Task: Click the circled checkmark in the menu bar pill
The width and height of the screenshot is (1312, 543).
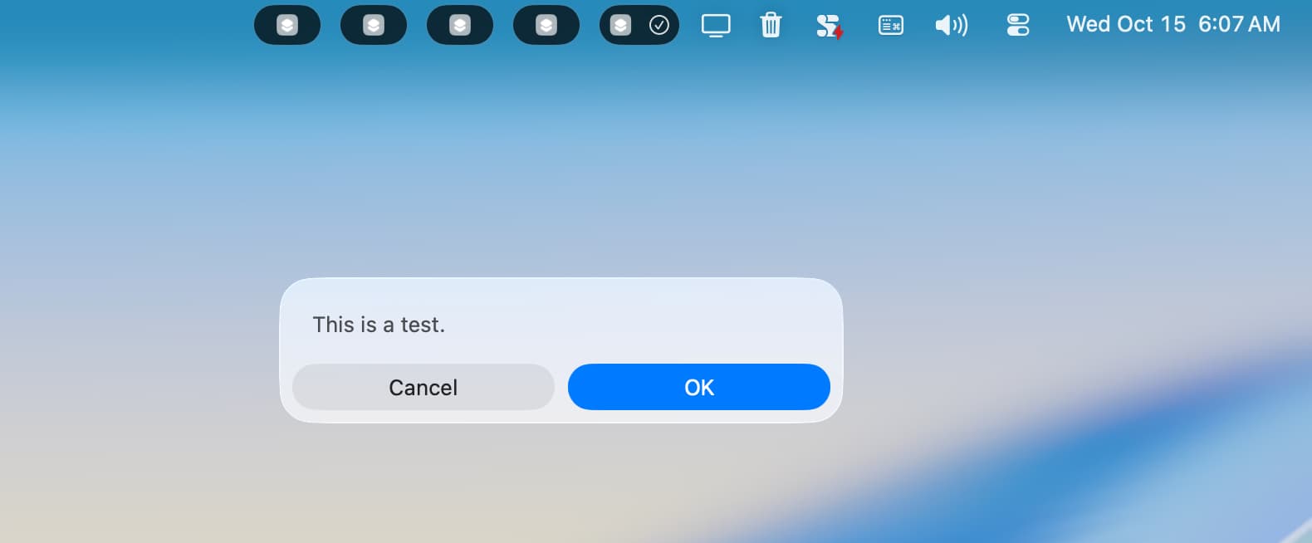Action: pos(659,25)
